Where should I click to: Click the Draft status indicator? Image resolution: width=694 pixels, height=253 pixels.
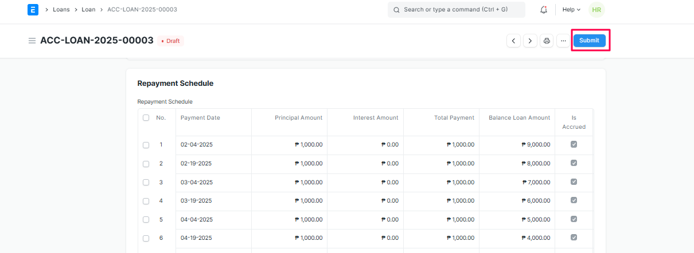point(170,41)
